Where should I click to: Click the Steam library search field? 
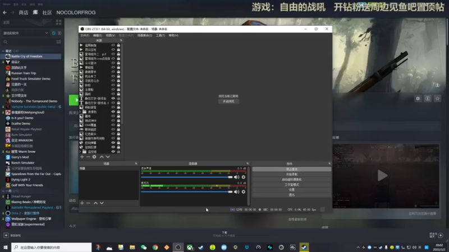pyautogui.click(x=29, y=42)
